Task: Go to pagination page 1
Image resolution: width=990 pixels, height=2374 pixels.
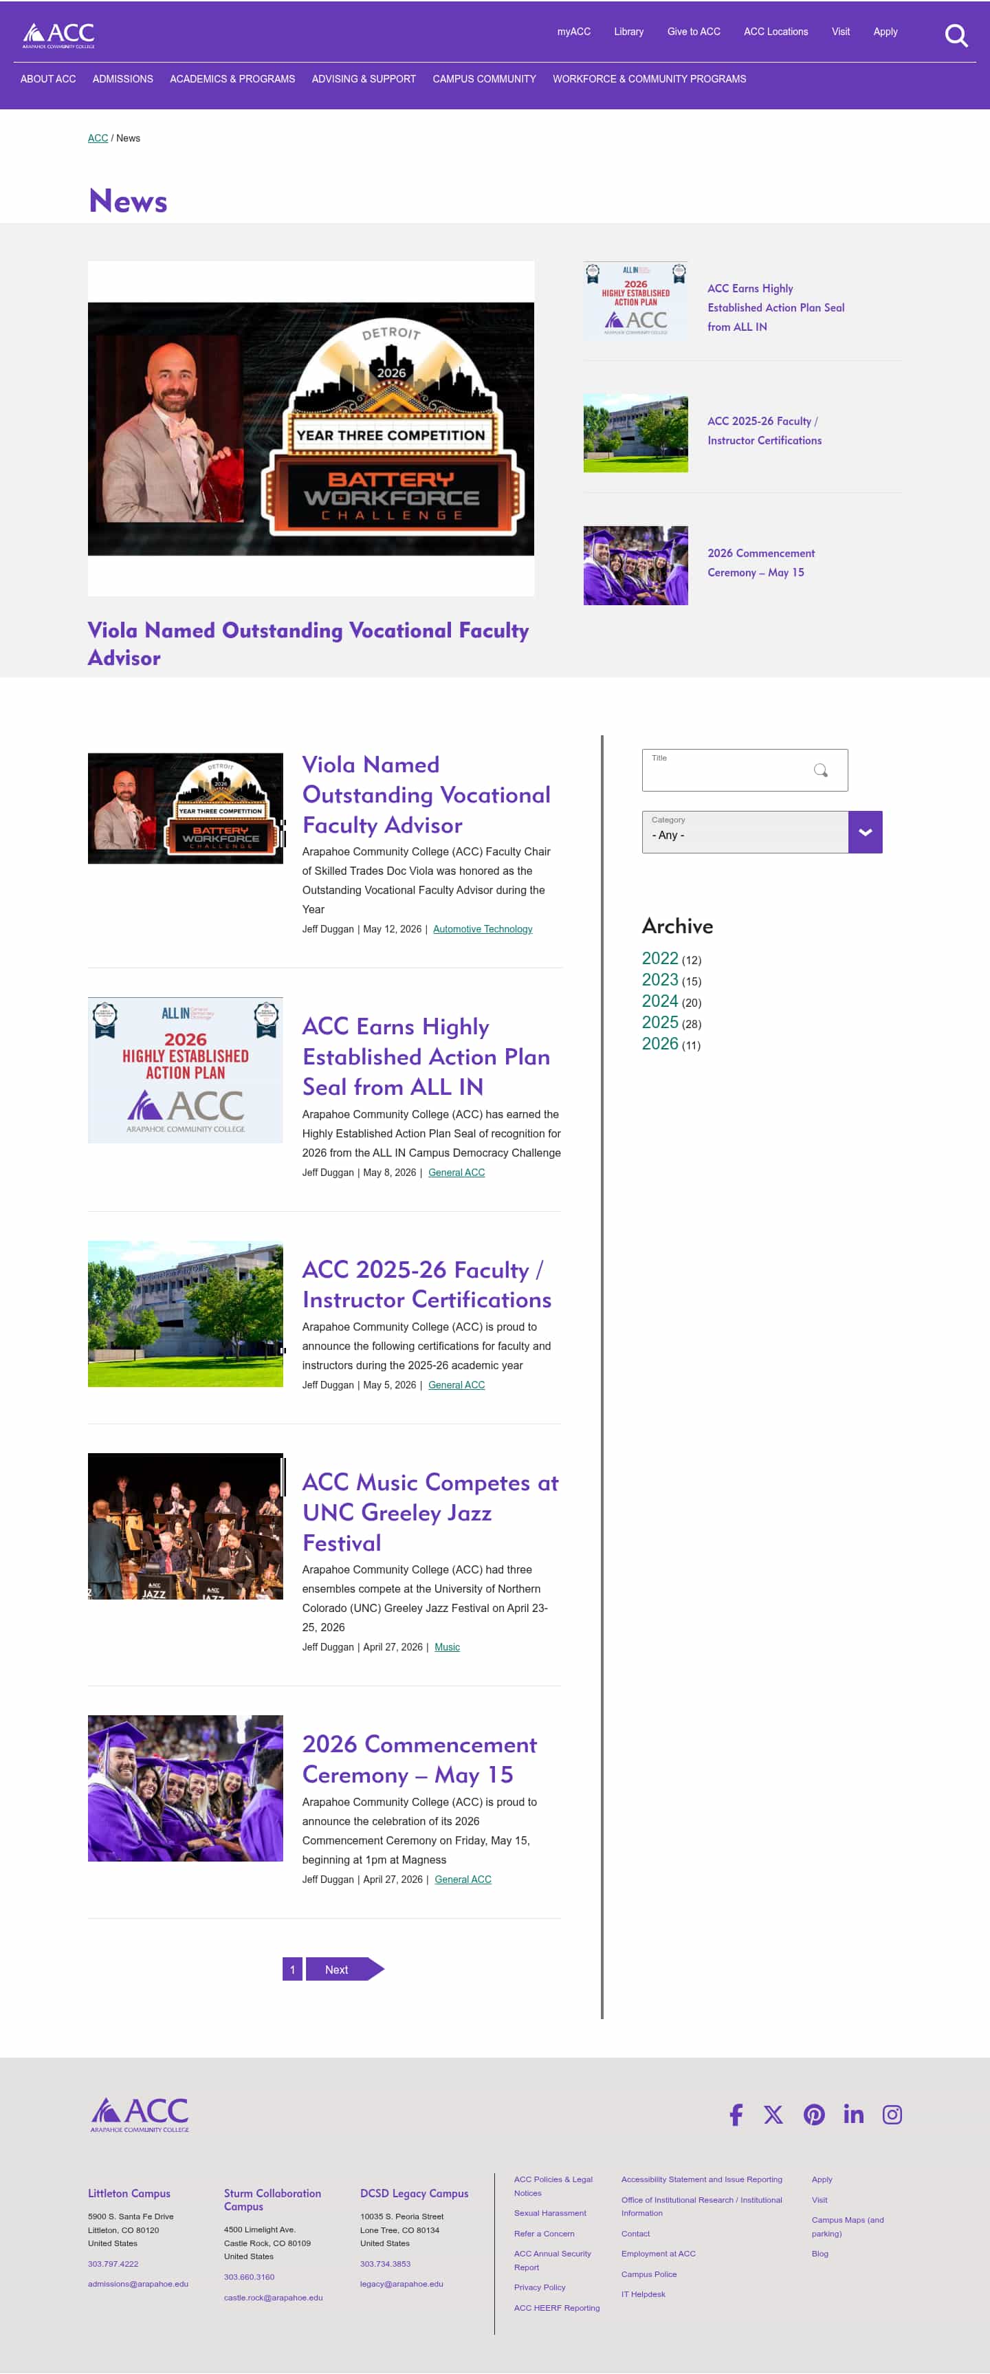Action: click(292, 1970)
